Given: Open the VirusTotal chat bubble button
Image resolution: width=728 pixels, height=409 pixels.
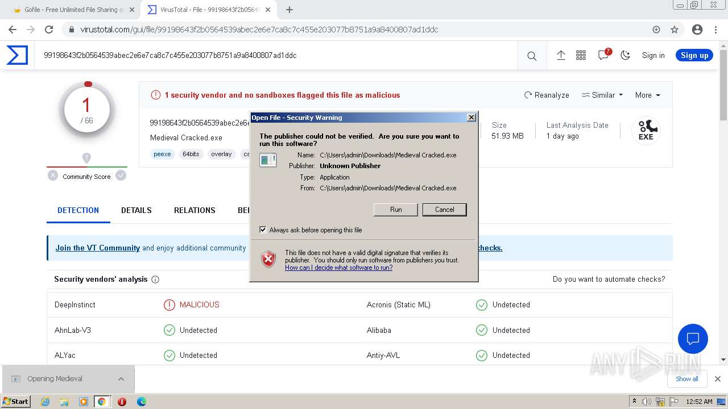Looking at the screenshot, I should point(693,339).
